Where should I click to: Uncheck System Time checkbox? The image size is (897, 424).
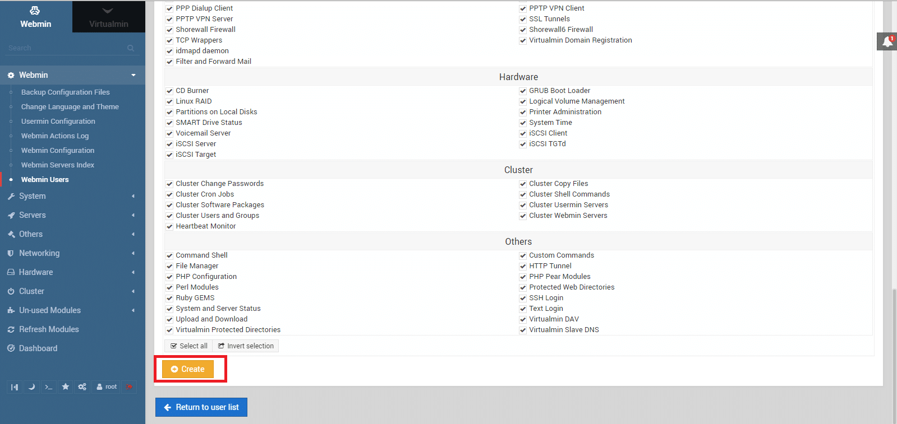click(x=523, y=123)
